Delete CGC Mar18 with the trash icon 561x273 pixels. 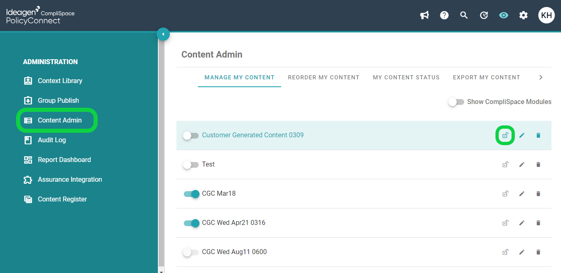pyautogui.click(x=538, y=194)
